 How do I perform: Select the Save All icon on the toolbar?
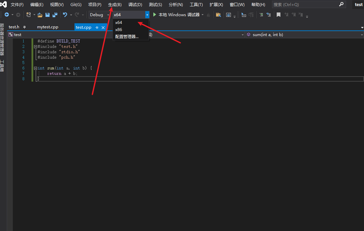point(55,15)
